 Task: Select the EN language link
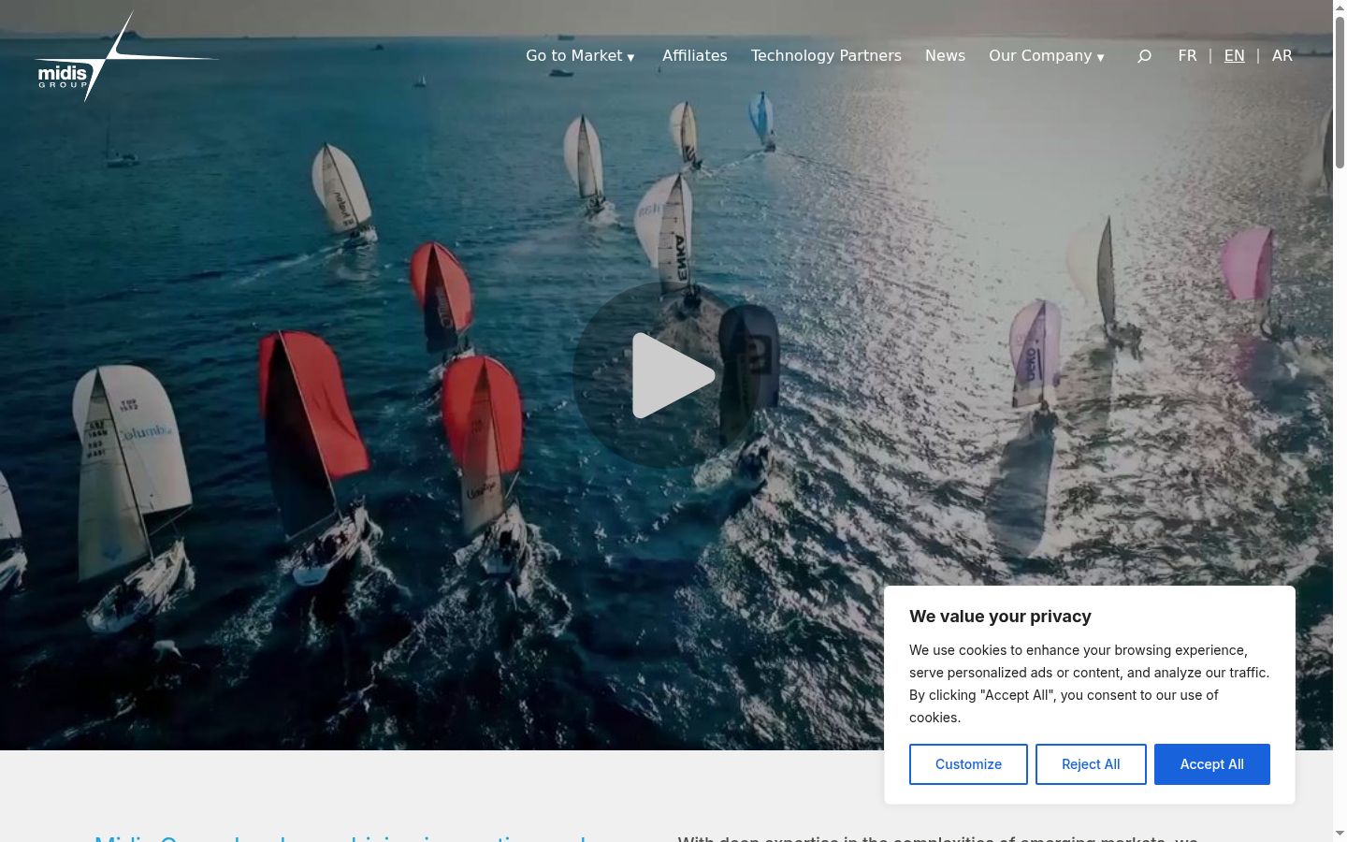(1235, 56)
